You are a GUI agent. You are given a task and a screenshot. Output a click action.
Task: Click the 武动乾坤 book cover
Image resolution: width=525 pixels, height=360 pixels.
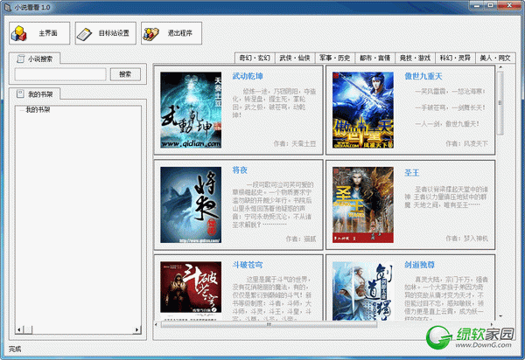point(191,110)
